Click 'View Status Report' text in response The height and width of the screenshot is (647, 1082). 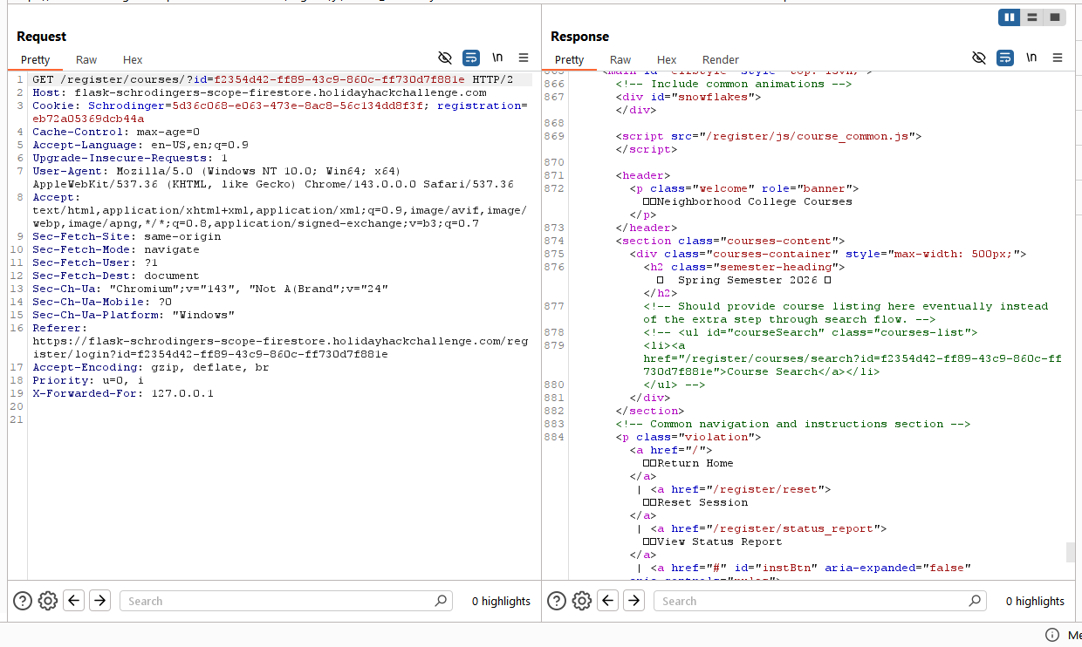click(720, 541)
